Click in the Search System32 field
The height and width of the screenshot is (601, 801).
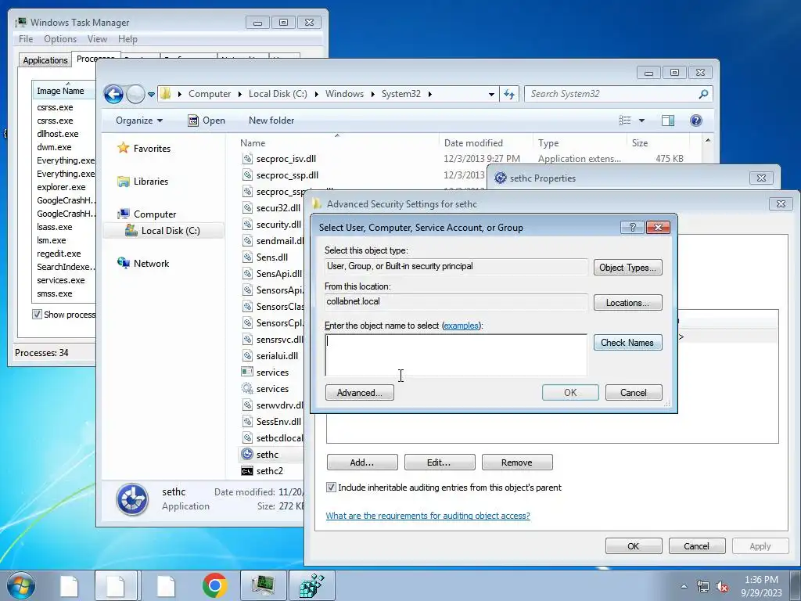[x=612, y=94]
